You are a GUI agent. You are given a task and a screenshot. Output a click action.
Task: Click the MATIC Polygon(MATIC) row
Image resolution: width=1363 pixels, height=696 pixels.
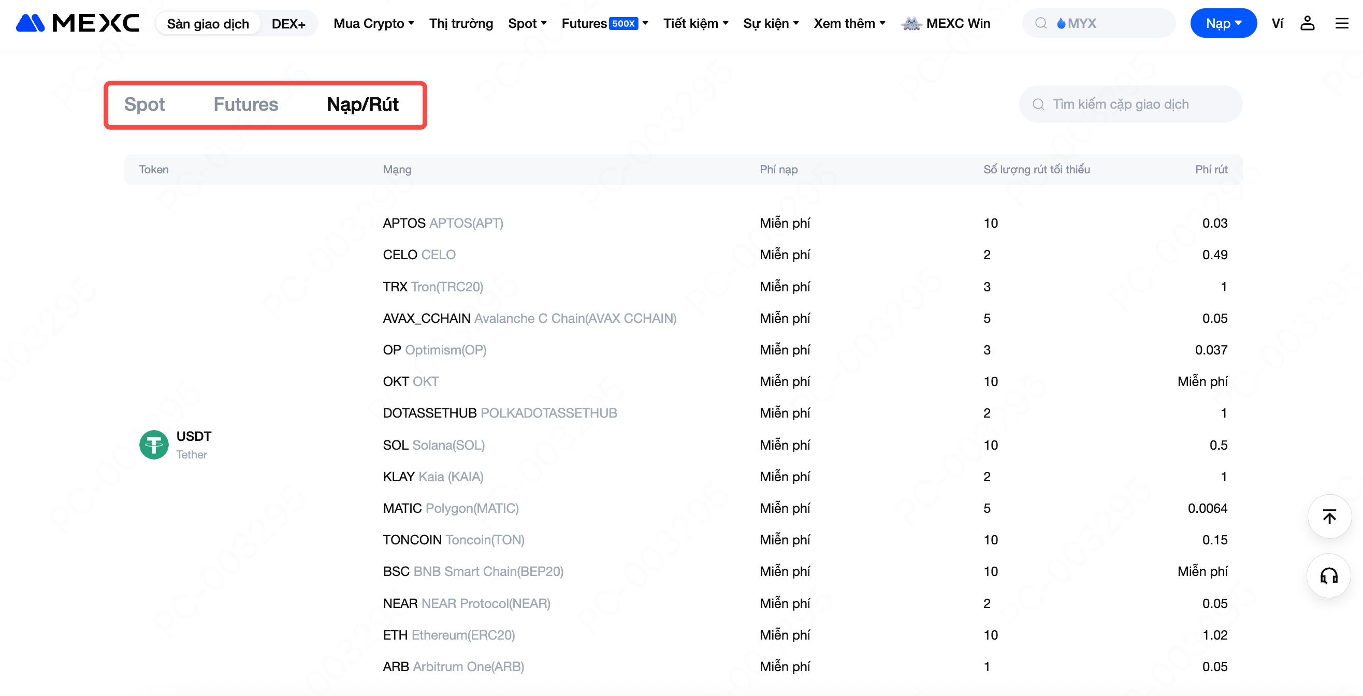[x=805, y=508]
